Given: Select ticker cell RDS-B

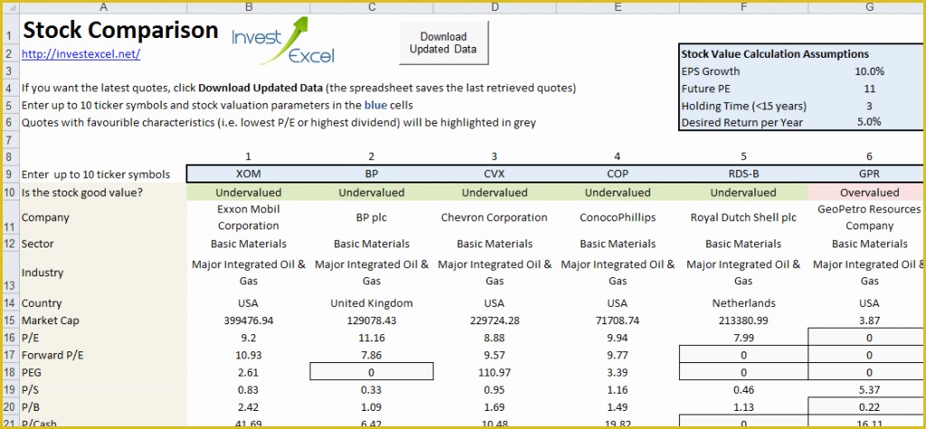Looking at the screenshot, I should [743, 174].
